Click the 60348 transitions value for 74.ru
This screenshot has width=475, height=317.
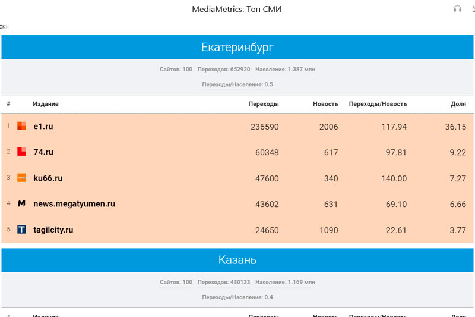[267, 153]
